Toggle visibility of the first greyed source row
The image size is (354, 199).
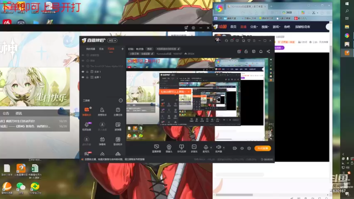pos(83,55)
